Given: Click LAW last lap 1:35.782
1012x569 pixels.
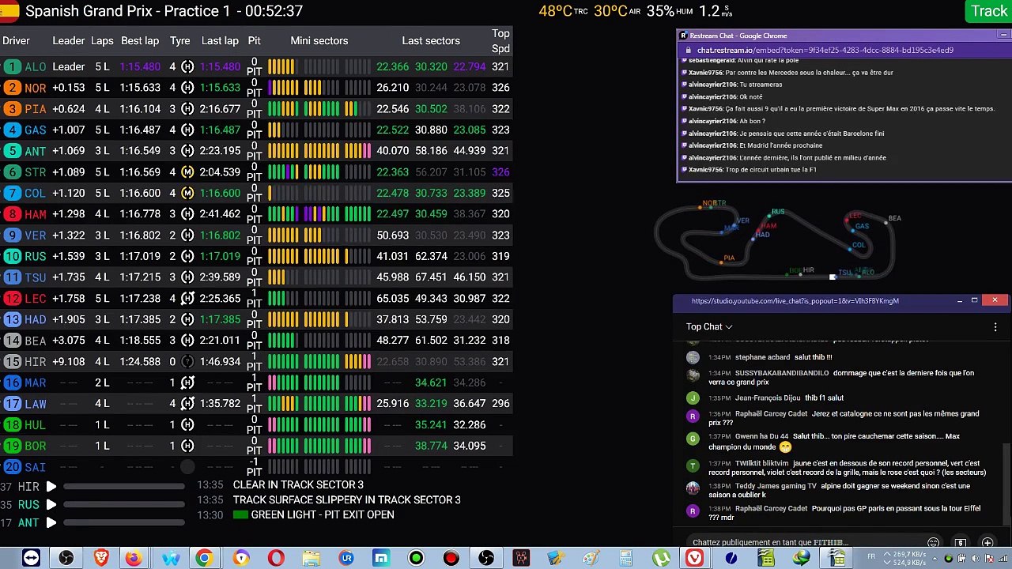Looking at the screenshot, I should click(220, 404).
